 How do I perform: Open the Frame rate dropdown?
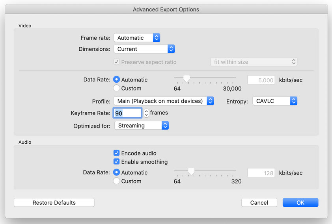click(x=137, y=38)
